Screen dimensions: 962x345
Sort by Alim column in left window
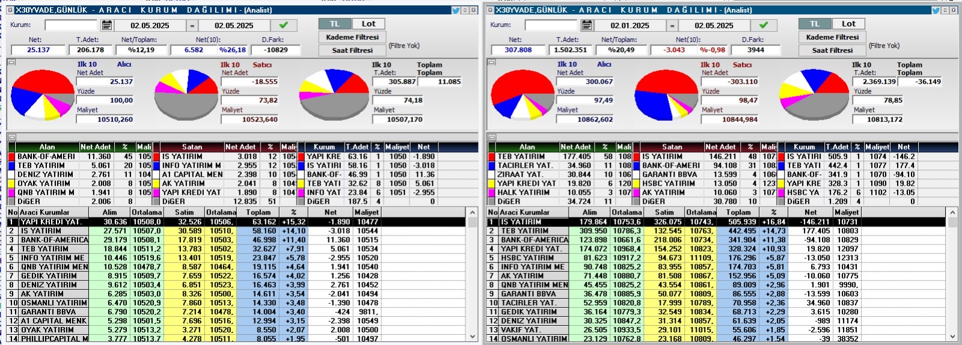click(109, 212)
